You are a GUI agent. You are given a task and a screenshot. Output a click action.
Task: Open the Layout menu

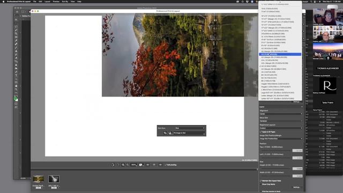(x=47, y=2)
